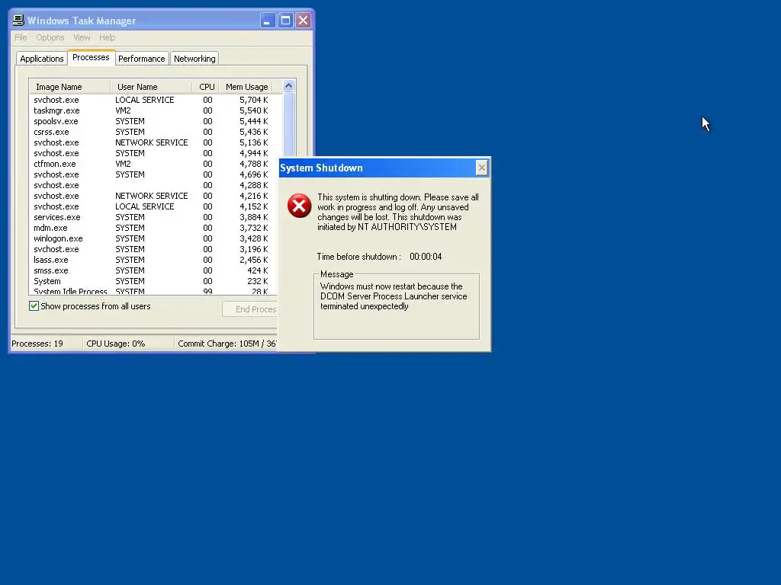Click the DCOM Server Process Launcher message text
This screenshot has height=585, width=781.
pos(394,296)
